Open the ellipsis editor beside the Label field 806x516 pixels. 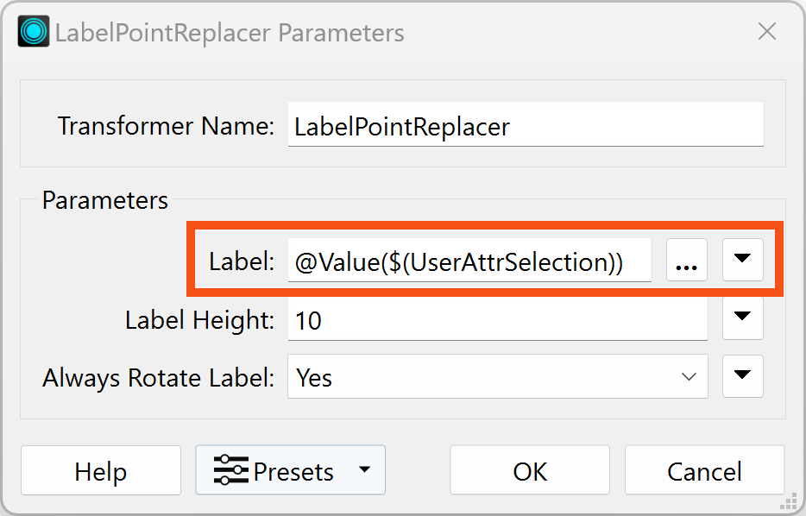click(686, 259)
